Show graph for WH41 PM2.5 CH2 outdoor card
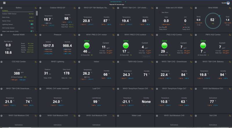The height and width of the screenshot is (128, 232). pos(152,35)
